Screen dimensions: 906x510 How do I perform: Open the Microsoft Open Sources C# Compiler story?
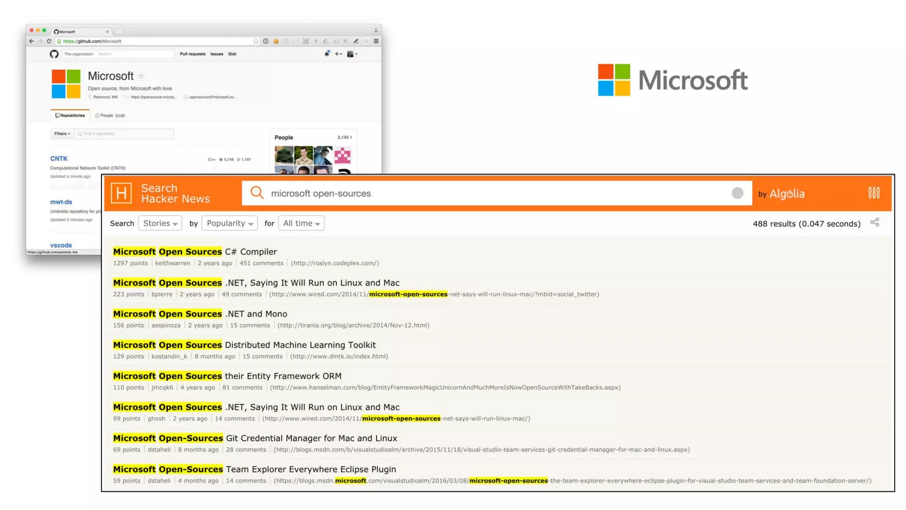click(195, 251)
